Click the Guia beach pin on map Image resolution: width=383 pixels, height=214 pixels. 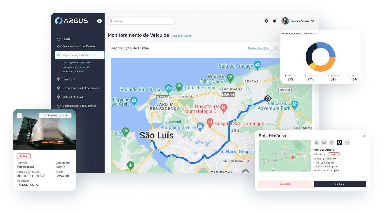[125, 131]
